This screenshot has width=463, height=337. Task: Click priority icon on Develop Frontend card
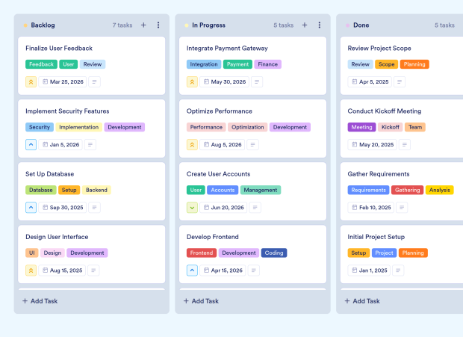(192, 270)
